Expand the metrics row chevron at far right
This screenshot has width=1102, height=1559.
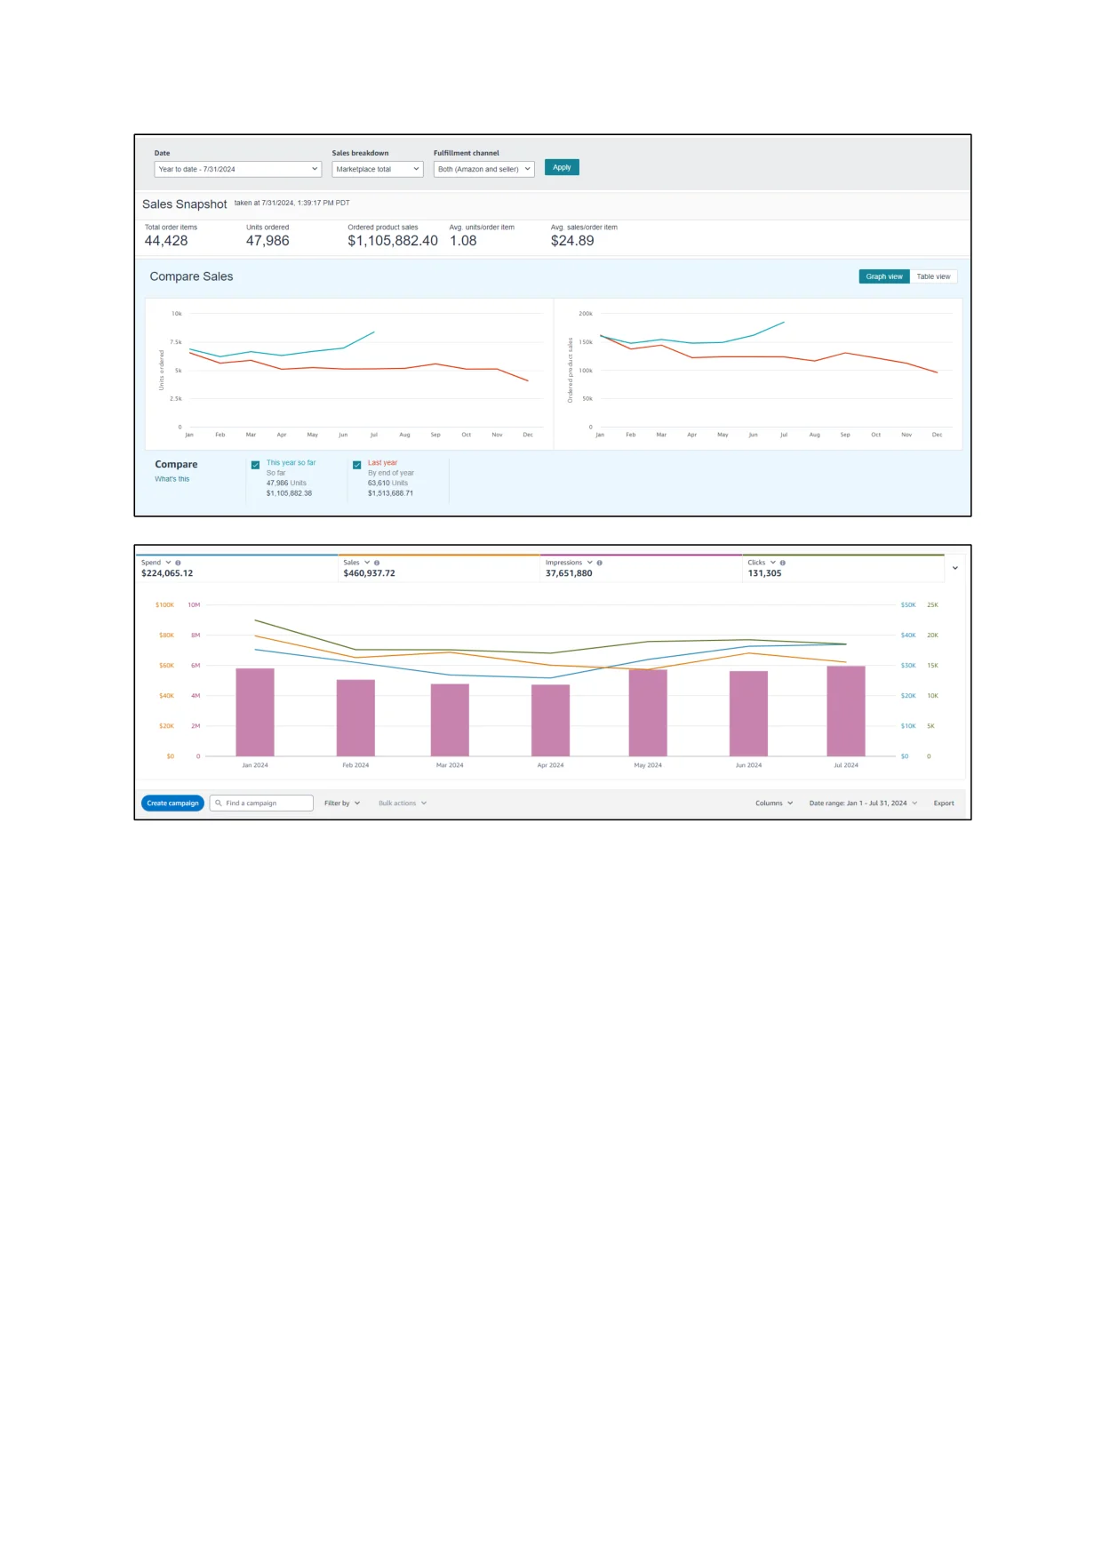coord(955,568)
